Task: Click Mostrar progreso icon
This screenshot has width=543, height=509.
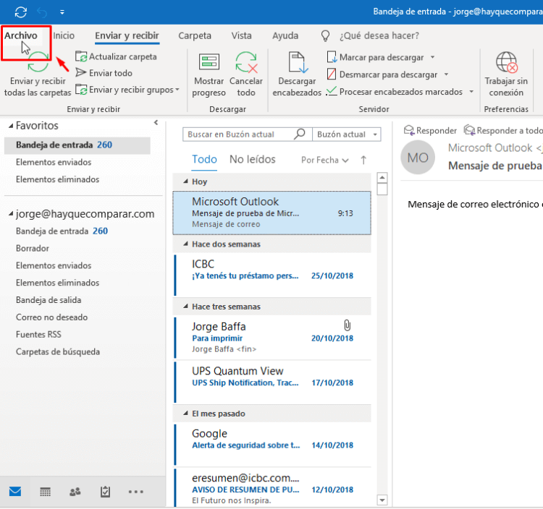Action: pos(209,62)
